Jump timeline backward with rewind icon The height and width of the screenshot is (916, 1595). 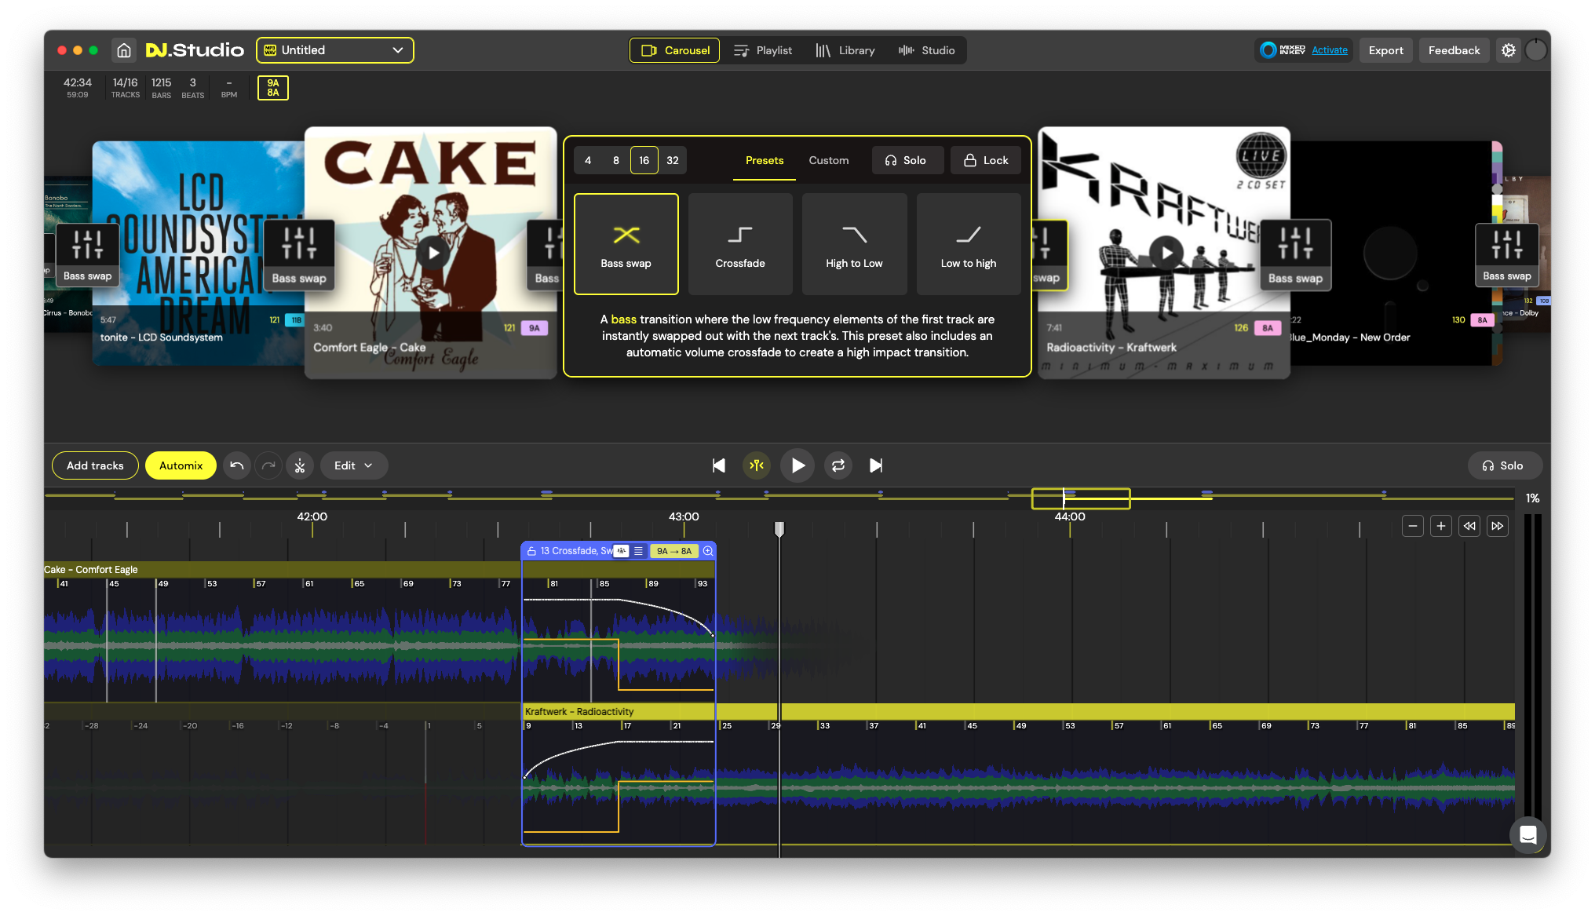click(1469, 526)
